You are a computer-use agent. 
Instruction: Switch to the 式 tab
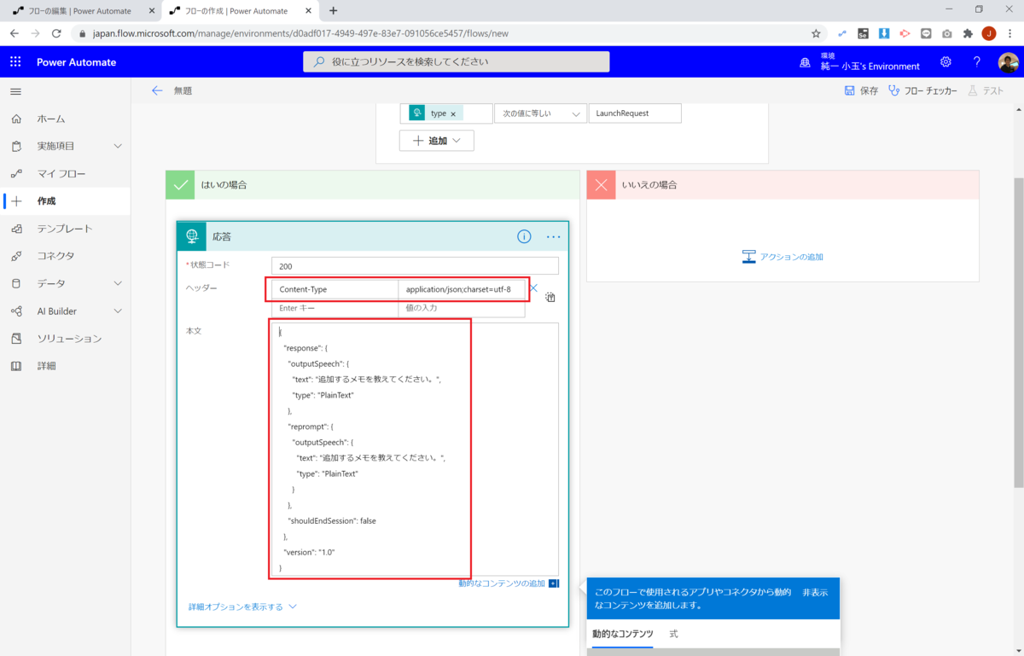pos(673,634)
